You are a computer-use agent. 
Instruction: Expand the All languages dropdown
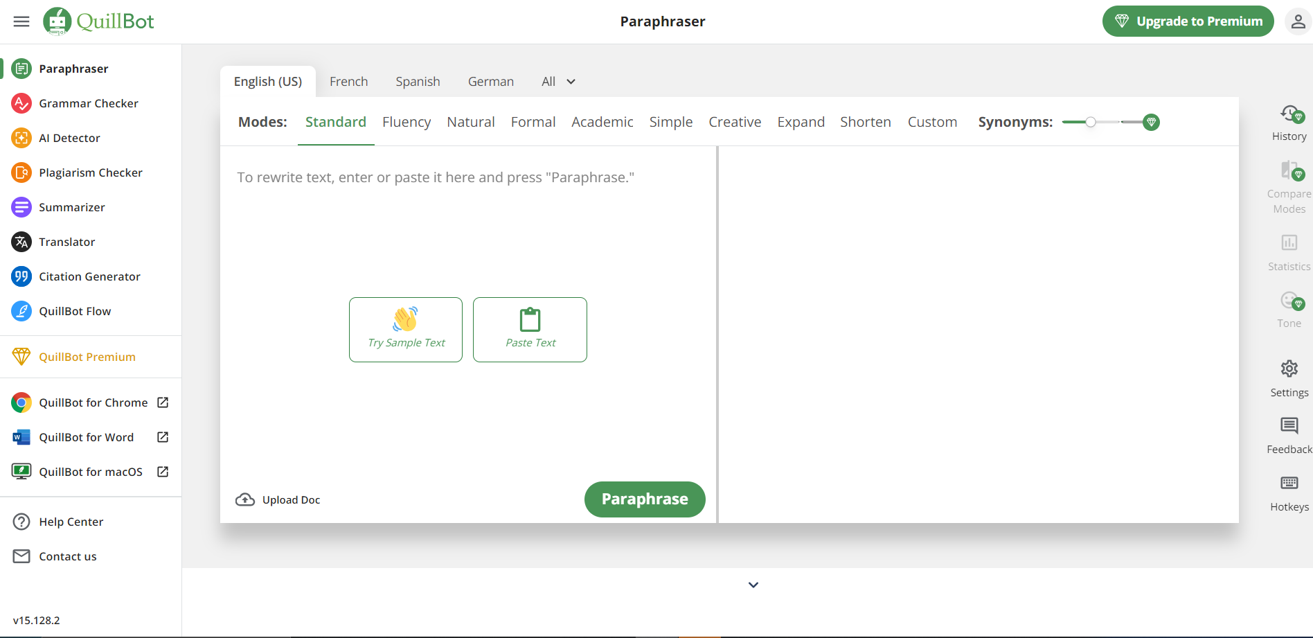(x=558, y=81)
